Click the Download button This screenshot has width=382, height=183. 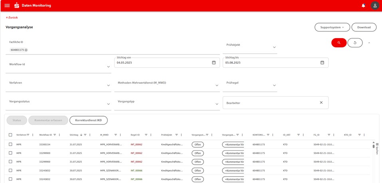364,27
